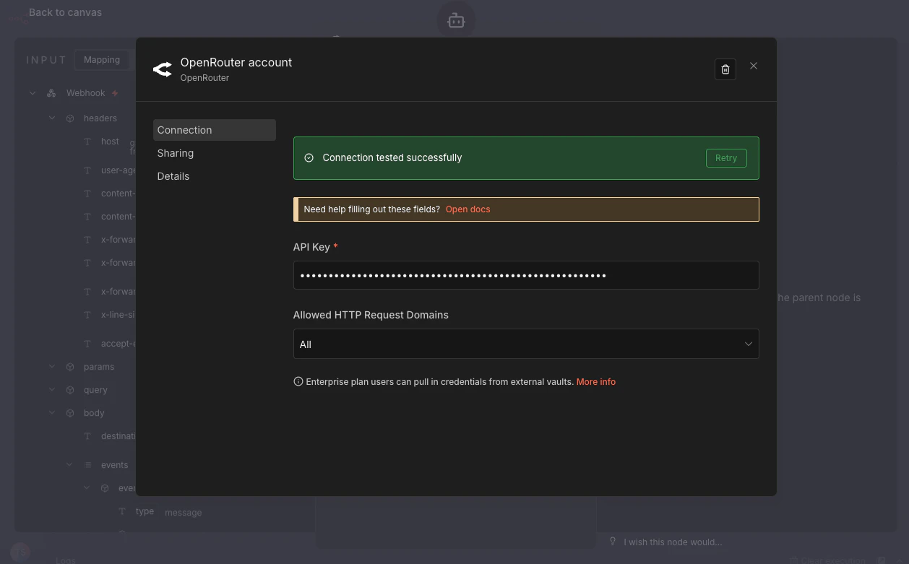Image resolution: width=909 pixels, height=564 pixels.
Task: Click the Webhook node icon in input tree
Action: [51, 93]
